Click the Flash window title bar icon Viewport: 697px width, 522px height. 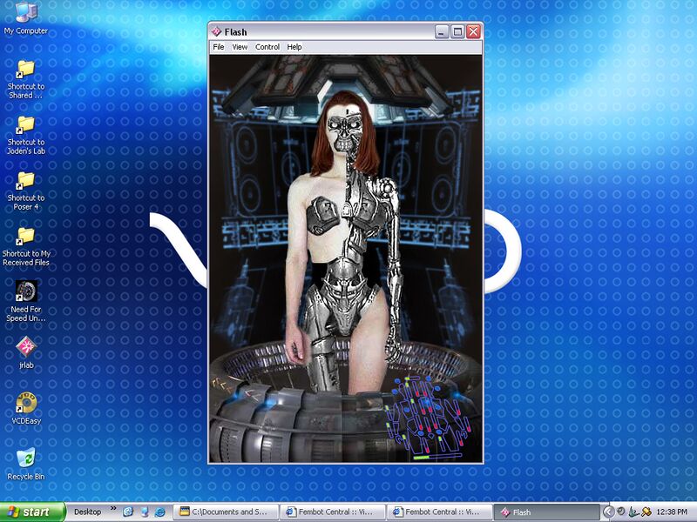pos(217,32)
